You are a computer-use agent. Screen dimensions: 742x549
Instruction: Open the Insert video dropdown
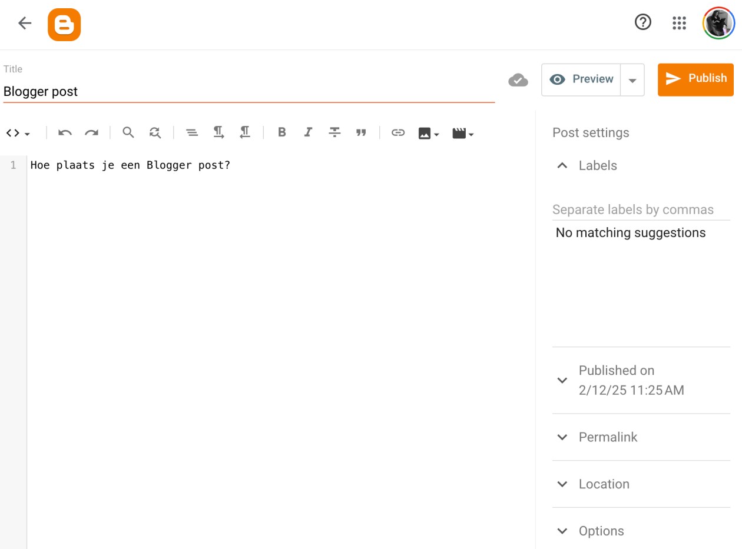coord(463,134)
